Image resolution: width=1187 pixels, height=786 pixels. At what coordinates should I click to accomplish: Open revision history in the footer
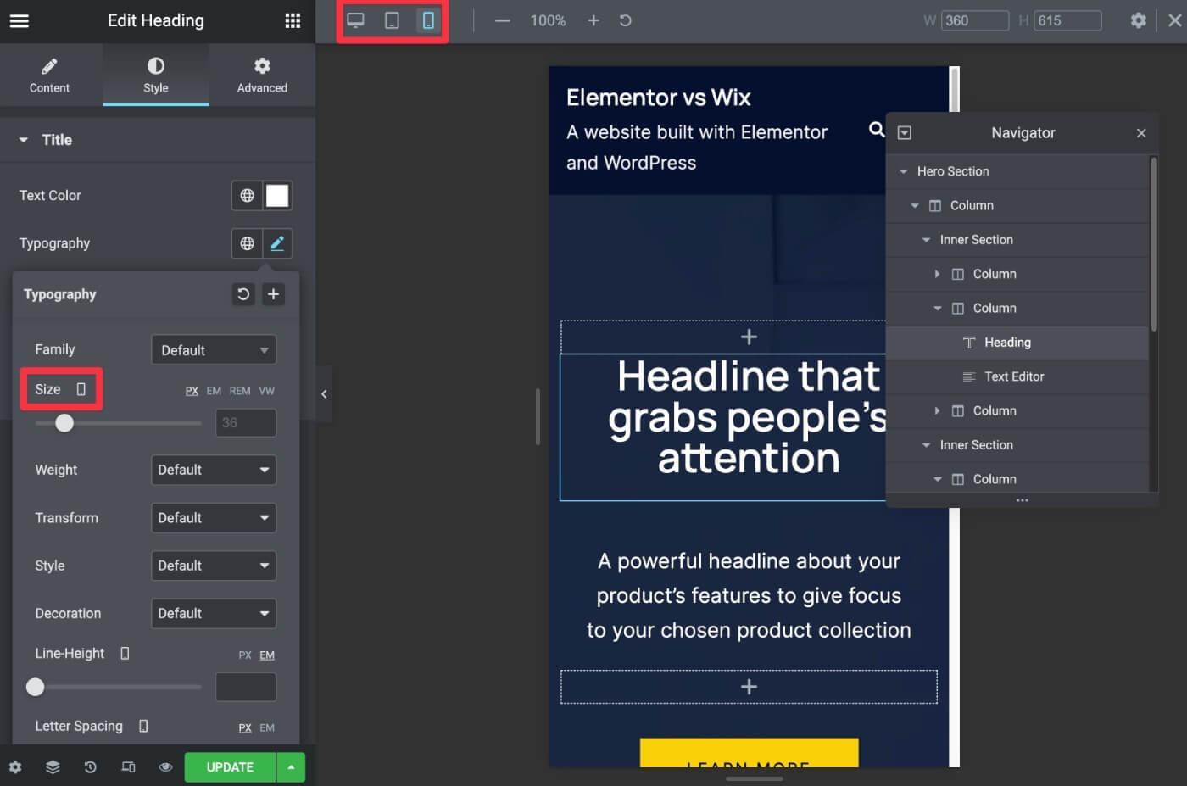pos(90,767)
